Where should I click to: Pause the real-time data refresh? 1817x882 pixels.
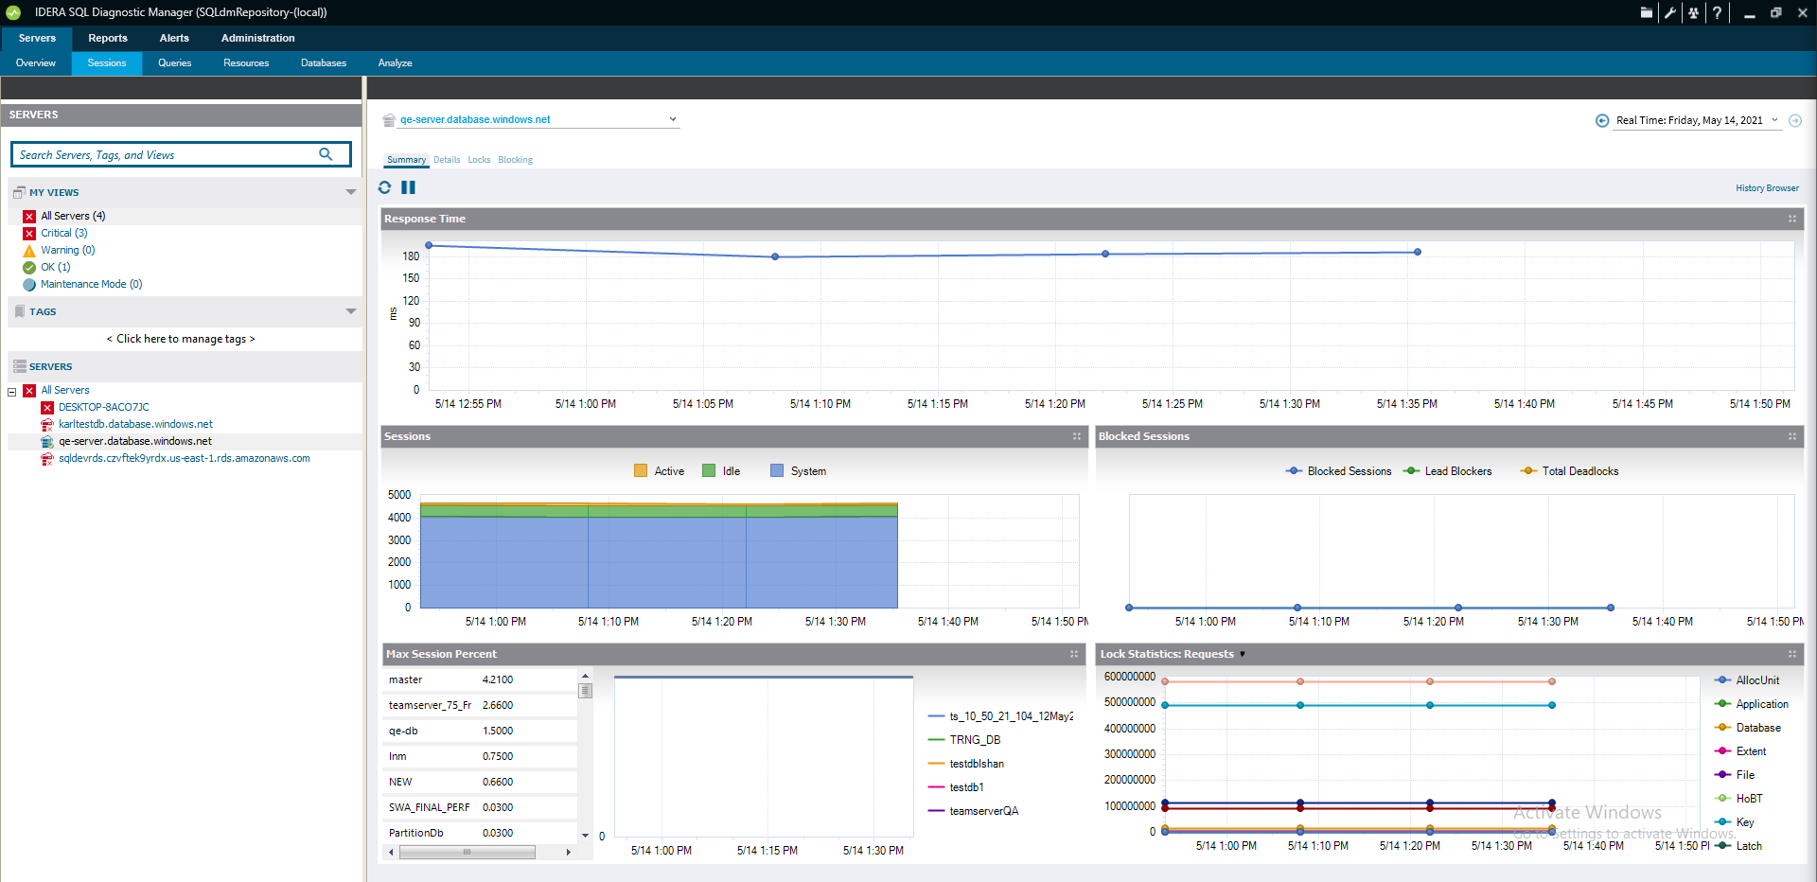click(408, 187)
